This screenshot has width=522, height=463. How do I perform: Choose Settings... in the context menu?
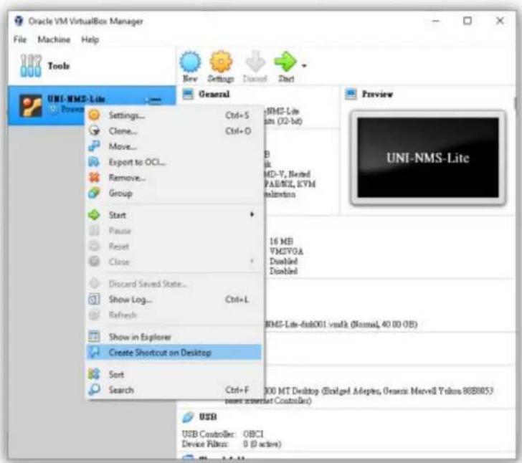pyautogui.click(x=173, y=115)
